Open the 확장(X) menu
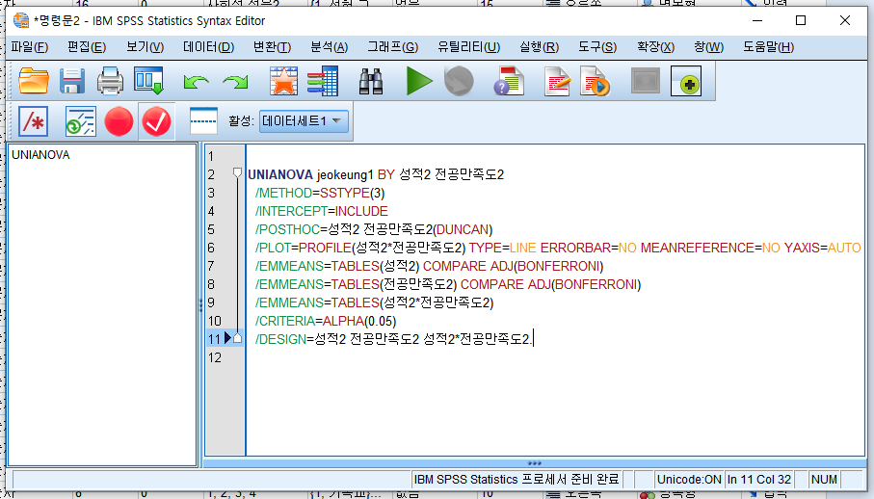Viewport: 874px width, 499px height. [656, 47]
